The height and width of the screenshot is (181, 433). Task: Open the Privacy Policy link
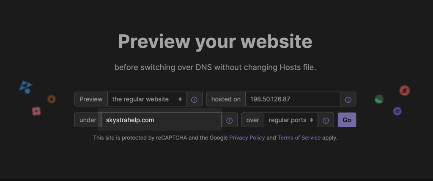[x=247, y=138]
